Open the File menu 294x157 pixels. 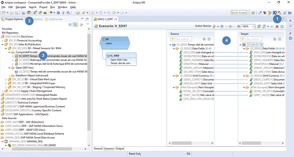pos(3,7)
